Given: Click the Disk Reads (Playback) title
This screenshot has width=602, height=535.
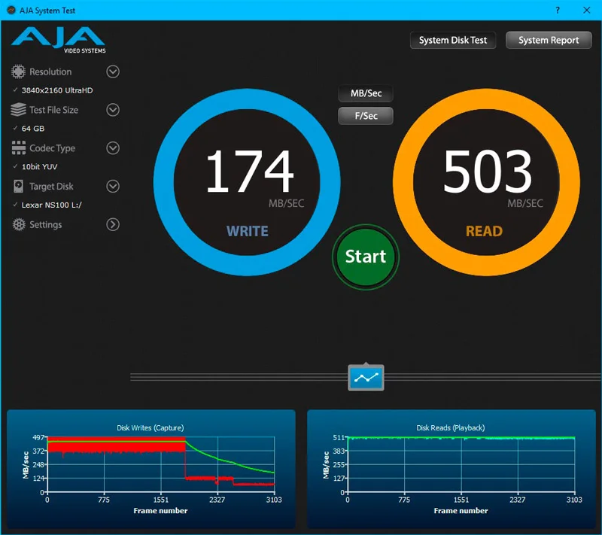Looking at the screenshot, I should coord(451,427).
